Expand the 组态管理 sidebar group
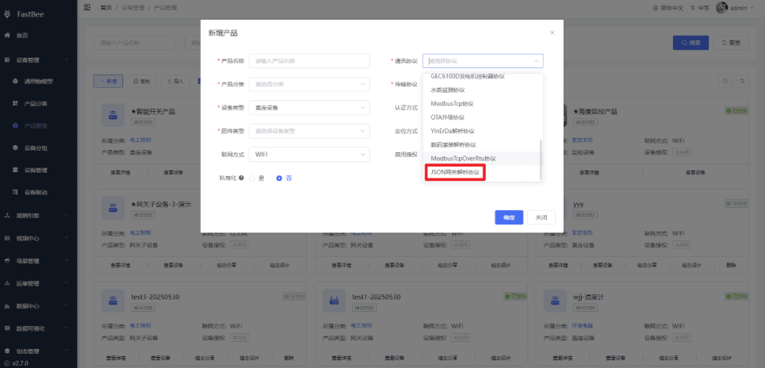 pos(38,351)
